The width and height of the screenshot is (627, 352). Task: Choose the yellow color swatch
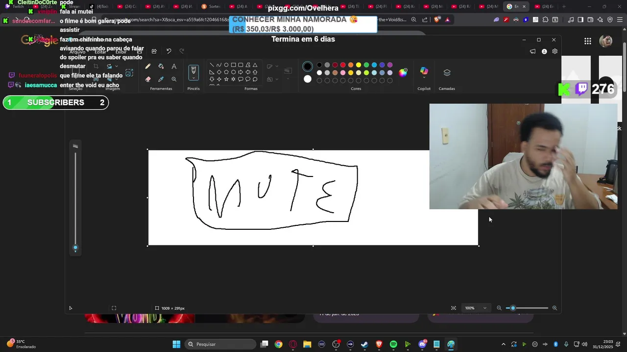358,65
